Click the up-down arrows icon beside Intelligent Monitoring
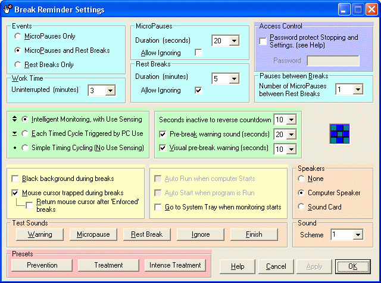This screenshot has height=283, width=381. [14, 119]
